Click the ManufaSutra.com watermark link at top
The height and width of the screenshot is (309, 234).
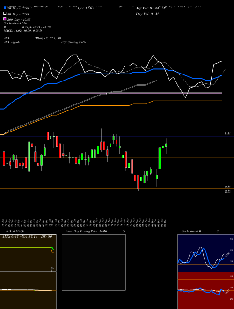point(199,7)
